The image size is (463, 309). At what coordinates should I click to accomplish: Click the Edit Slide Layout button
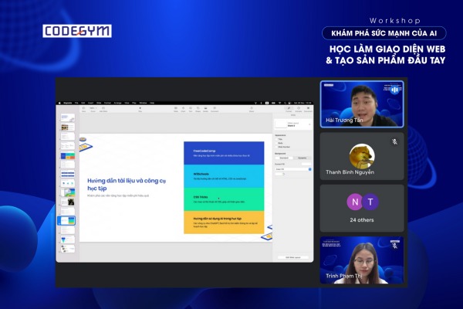[x=294, y=257]
